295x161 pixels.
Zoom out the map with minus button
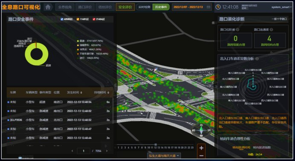pyautogui.click(x=201, y=156)
